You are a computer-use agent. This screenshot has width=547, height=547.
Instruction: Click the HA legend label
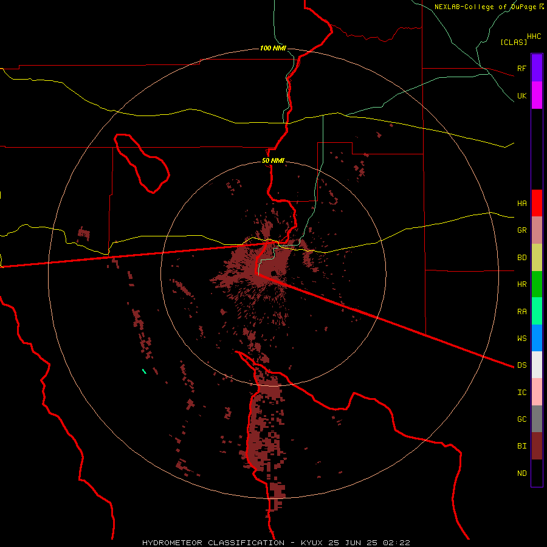[x=521, y=203]
